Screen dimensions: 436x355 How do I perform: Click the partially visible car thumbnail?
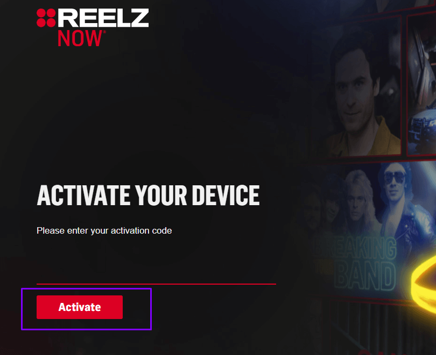pyautogui.click(x=421, y=83)
